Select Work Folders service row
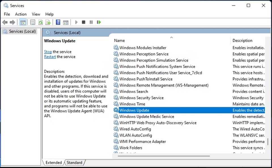The width and height of the screenshot is (272, 168). tap(131, 148)
